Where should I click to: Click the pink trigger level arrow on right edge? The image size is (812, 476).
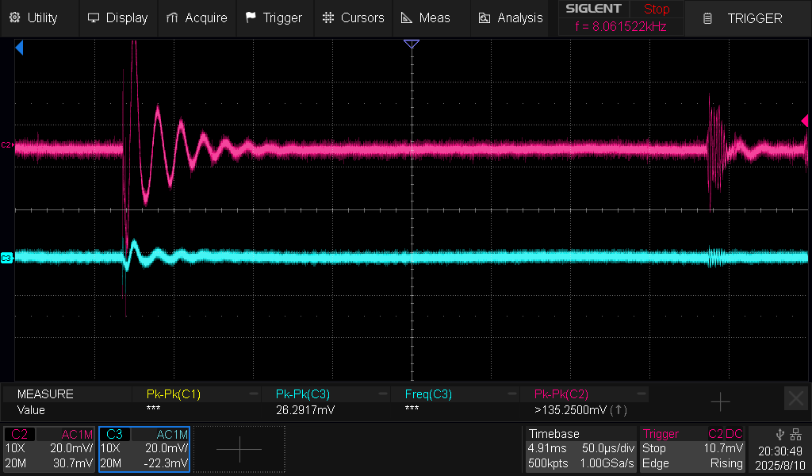click(804, 121)
